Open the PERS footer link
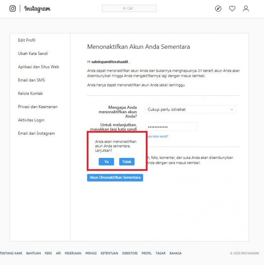264x265 pixels. [48, 253]
